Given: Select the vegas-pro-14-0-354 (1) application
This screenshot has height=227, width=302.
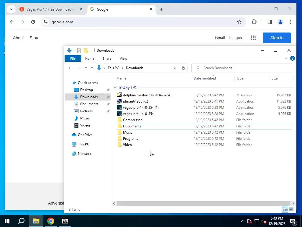Looking at the screenshot, I should [x=141, y=108].
